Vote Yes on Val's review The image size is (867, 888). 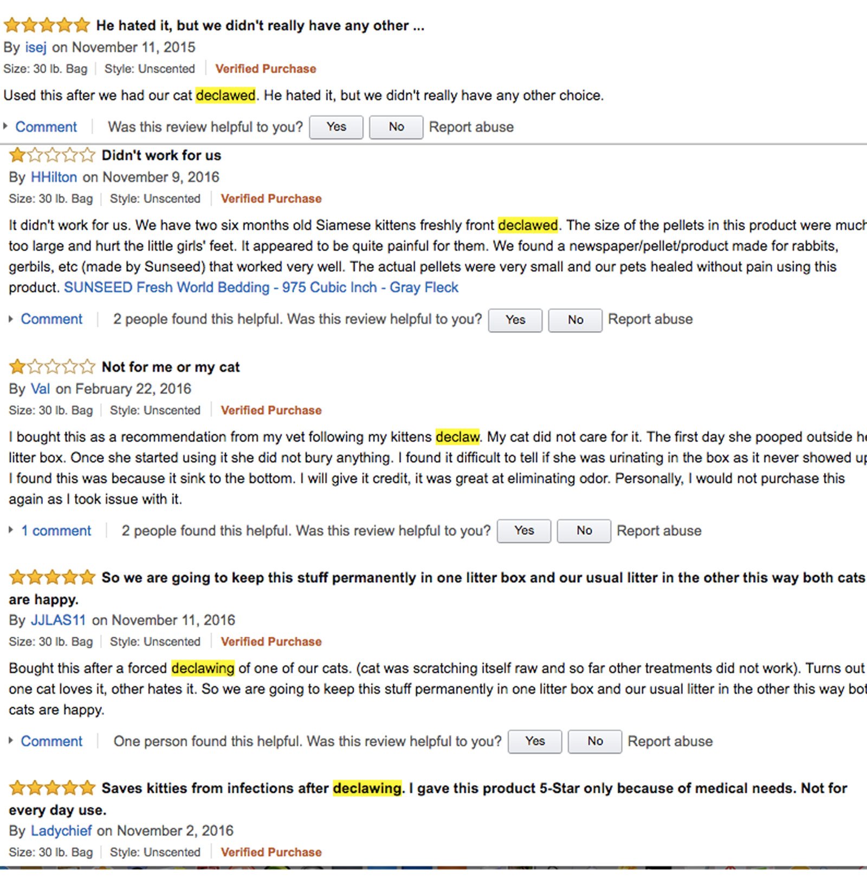[x=524, y=531]
